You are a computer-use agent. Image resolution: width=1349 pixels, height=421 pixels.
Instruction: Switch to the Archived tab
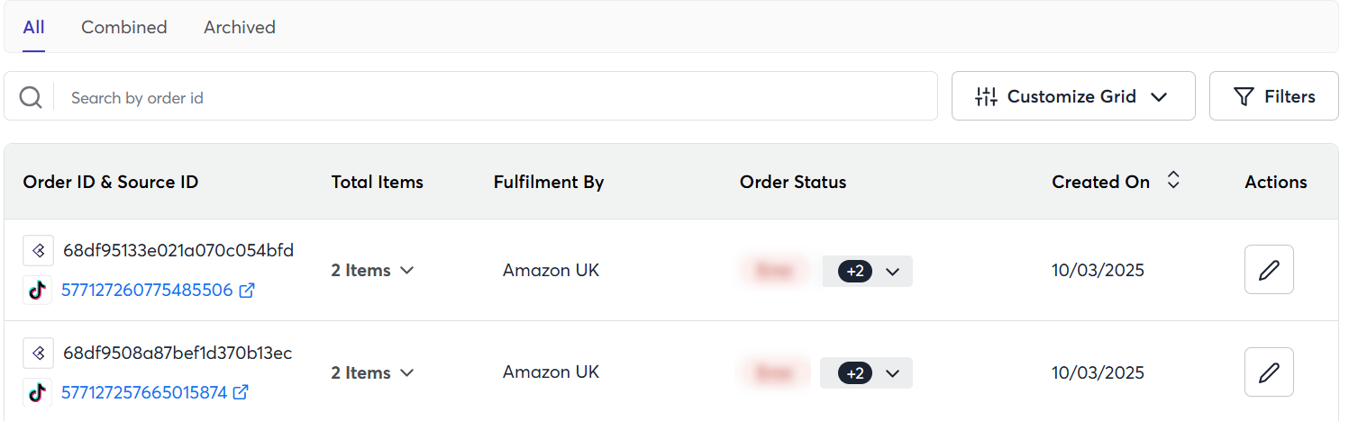(x=240, y=27)
